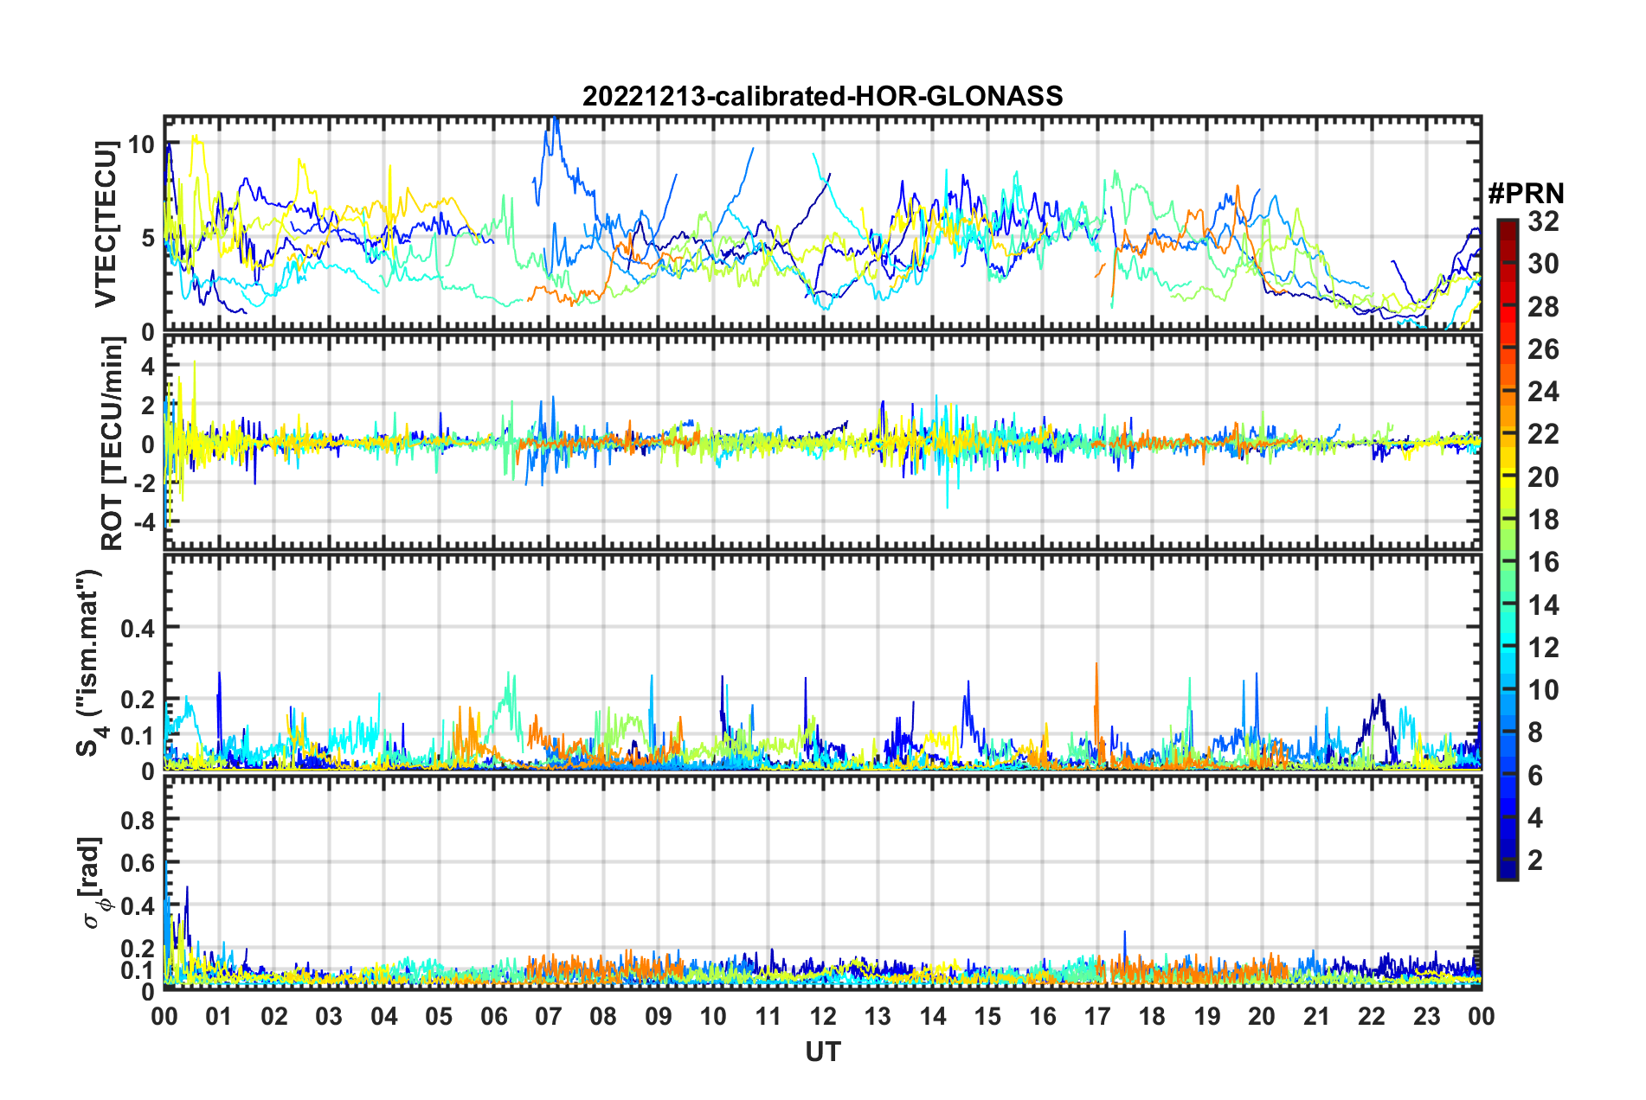Click the dark red top of the PRN colorbar
Screen dimensions: 1646x1100
click(1507, 227)
